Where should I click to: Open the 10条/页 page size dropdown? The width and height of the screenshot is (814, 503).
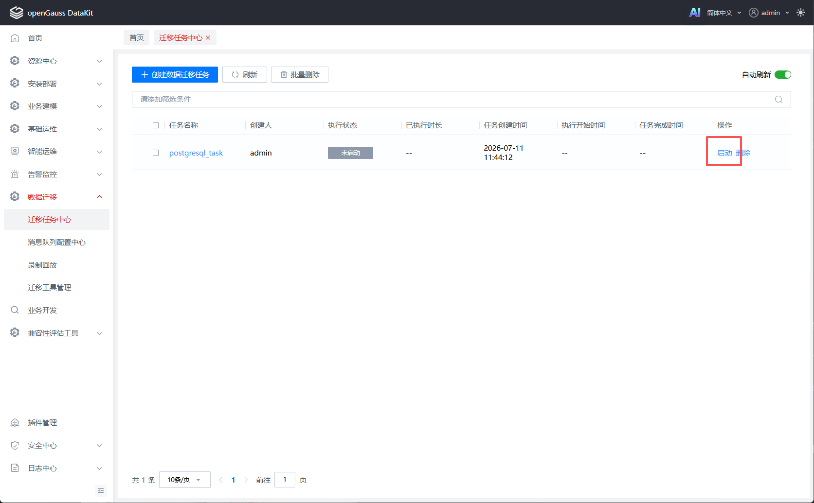(x=185, y=480)
